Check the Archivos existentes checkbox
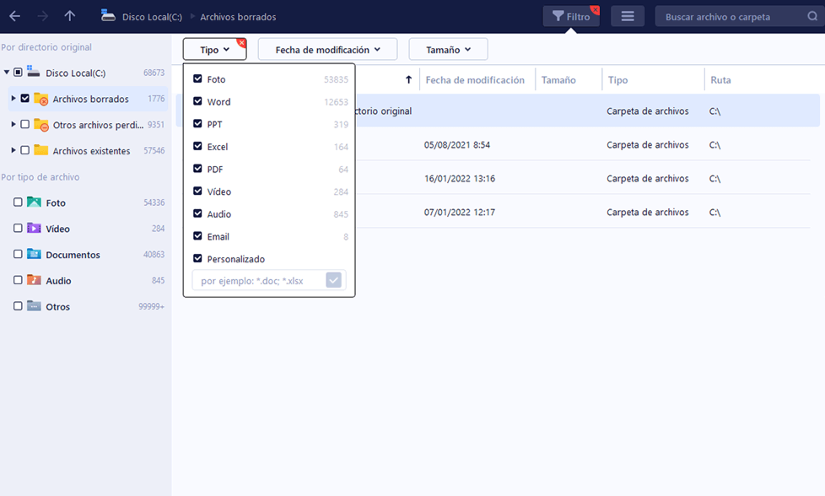This screenshot has height=496, width=825. coord(24,150)
